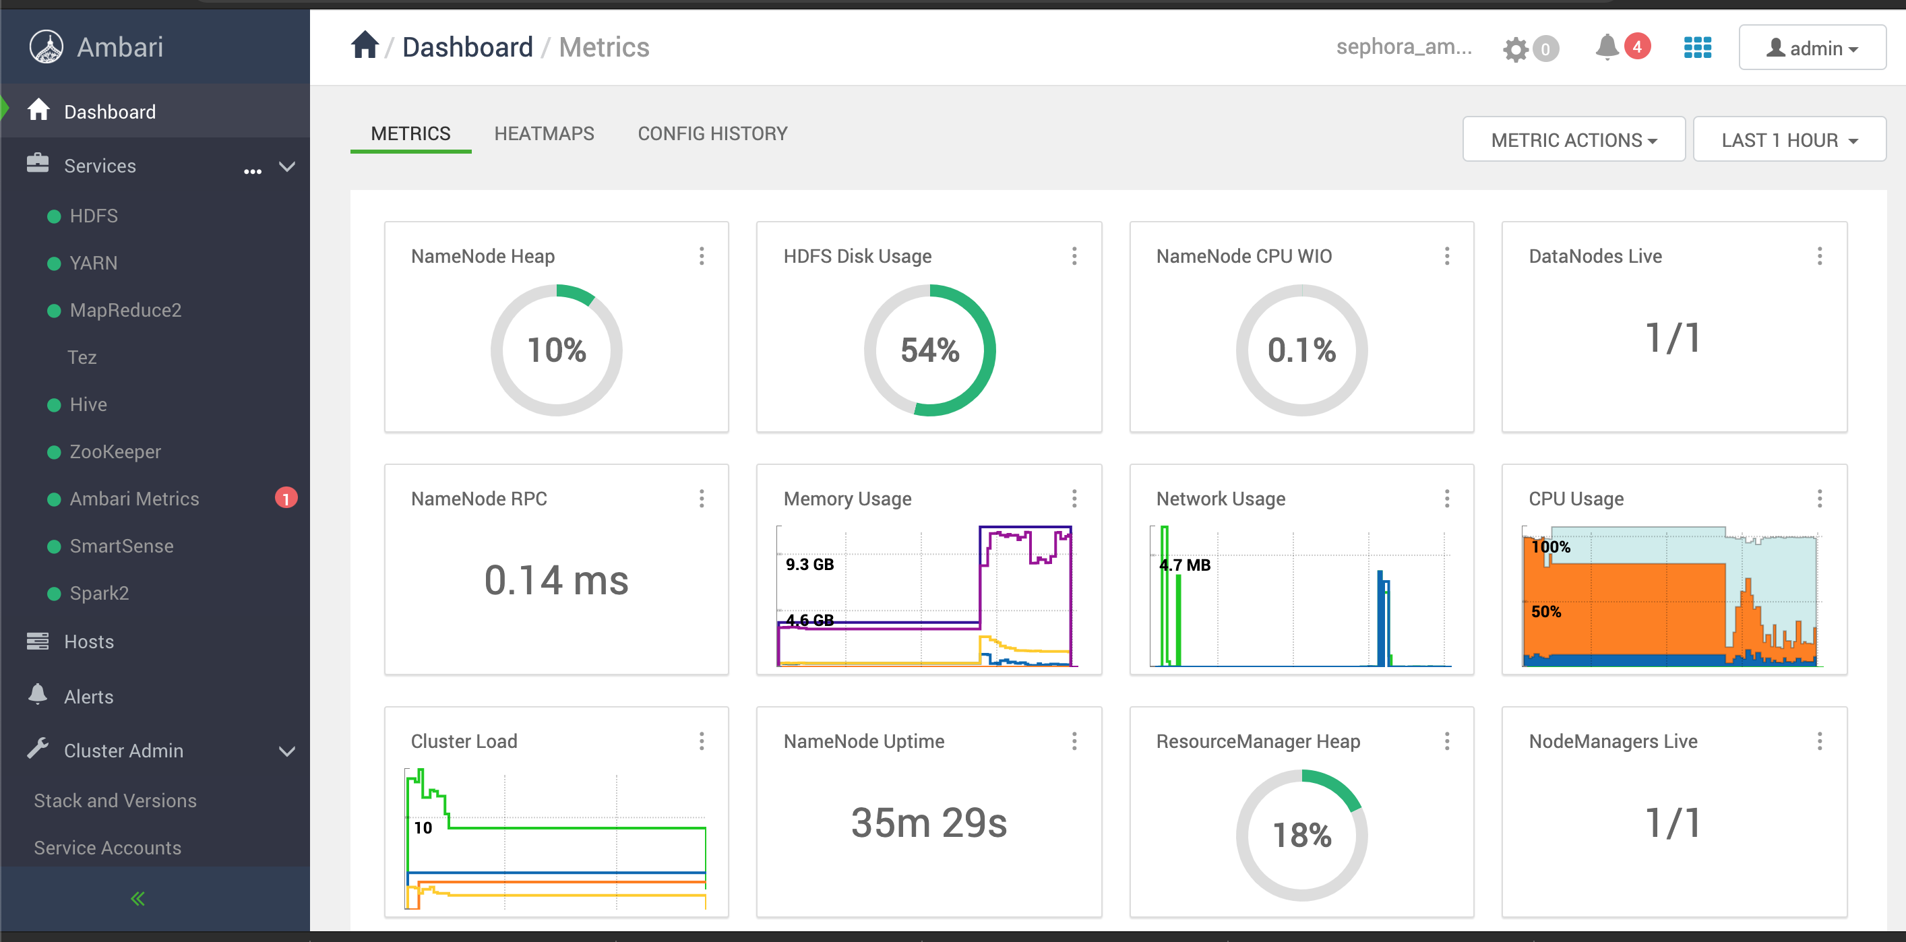The width and height of the screenshot is (1906, 942).
Task: Click the Cluster Admin wrench icon
Action: (38, 749)
